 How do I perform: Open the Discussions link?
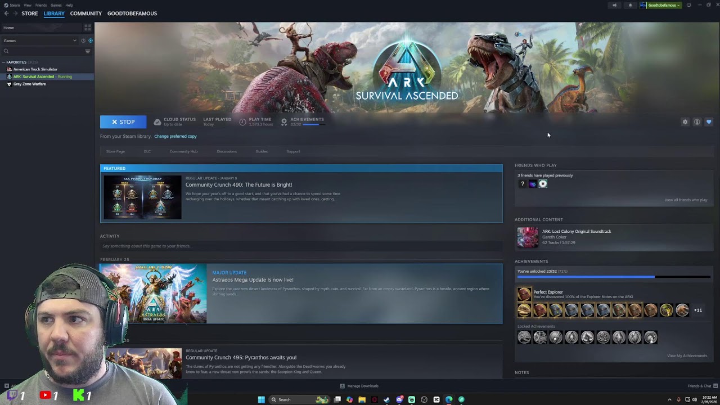[x=227, y=151]
